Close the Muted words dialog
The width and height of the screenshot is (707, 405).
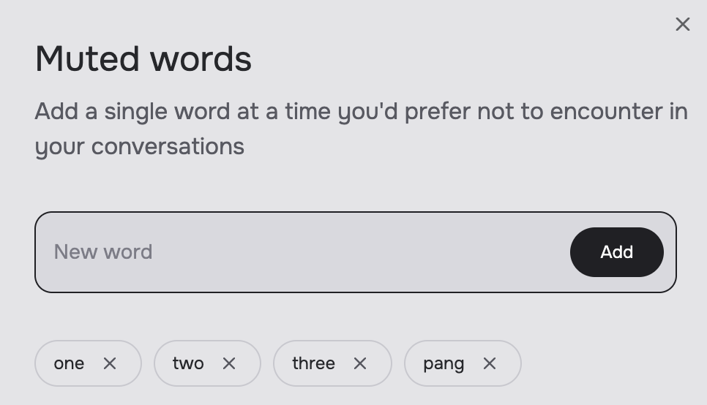(683, 24)
